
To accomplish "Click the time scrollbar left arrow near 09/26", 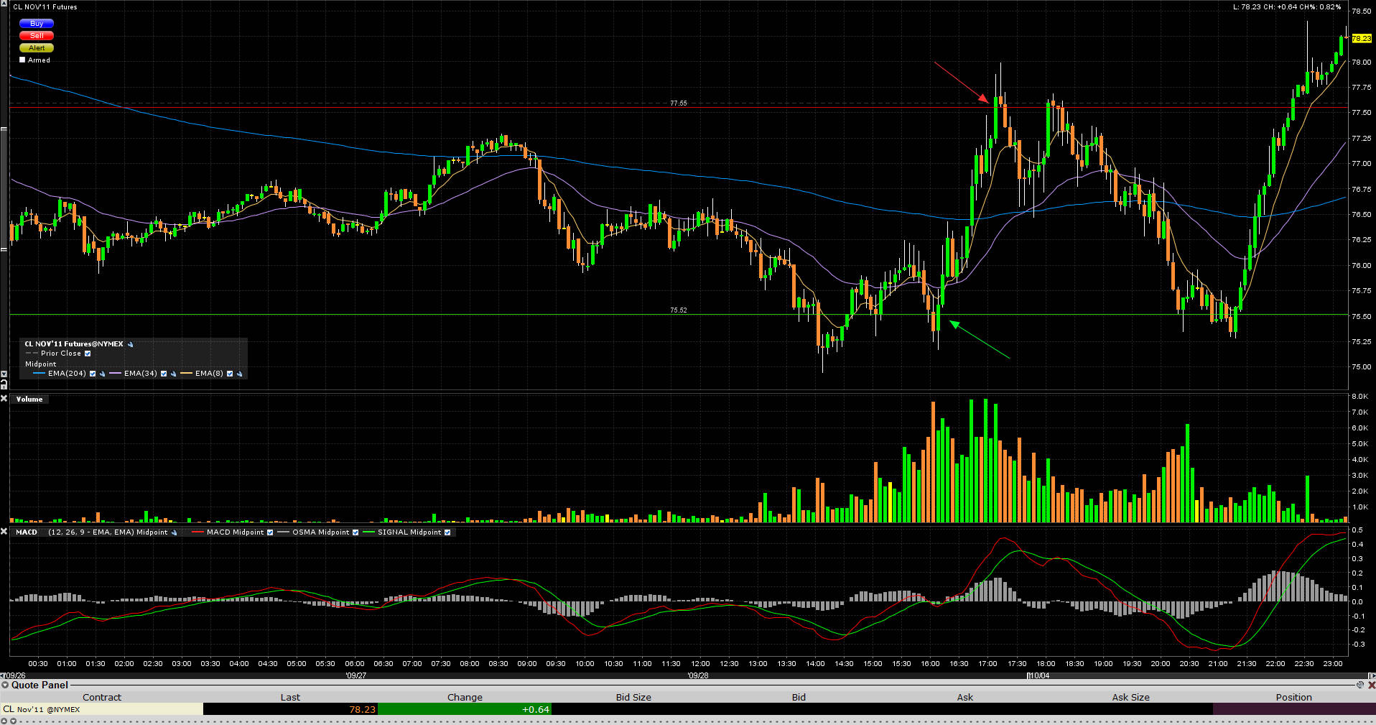I will 3,675.
